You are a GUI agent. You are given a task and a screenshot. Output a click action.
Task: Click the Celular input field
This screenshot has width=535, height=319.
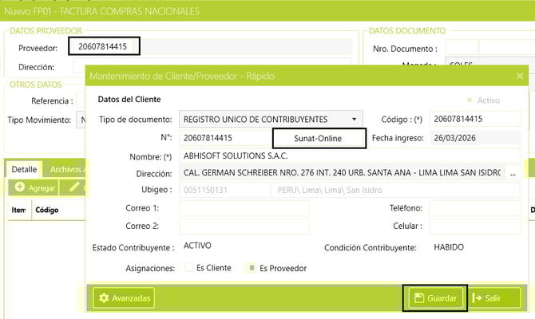pos(474,226)
